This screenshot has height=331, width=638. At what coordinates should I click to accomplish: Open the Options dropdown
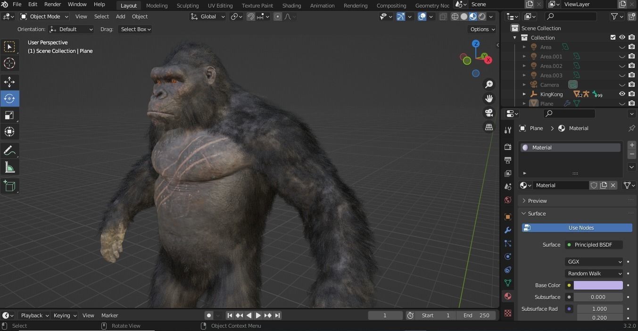click(482, 29)
